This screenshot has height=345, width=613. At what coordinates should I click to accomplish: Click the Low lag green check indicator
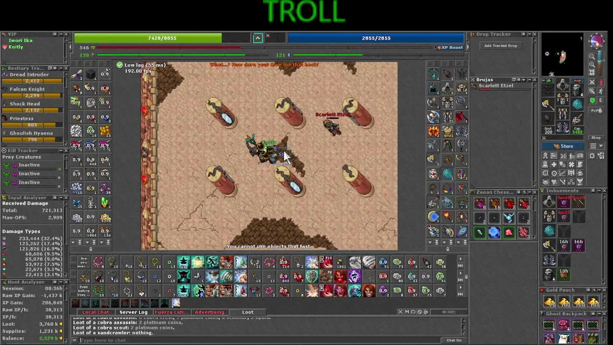pos(120,65)
